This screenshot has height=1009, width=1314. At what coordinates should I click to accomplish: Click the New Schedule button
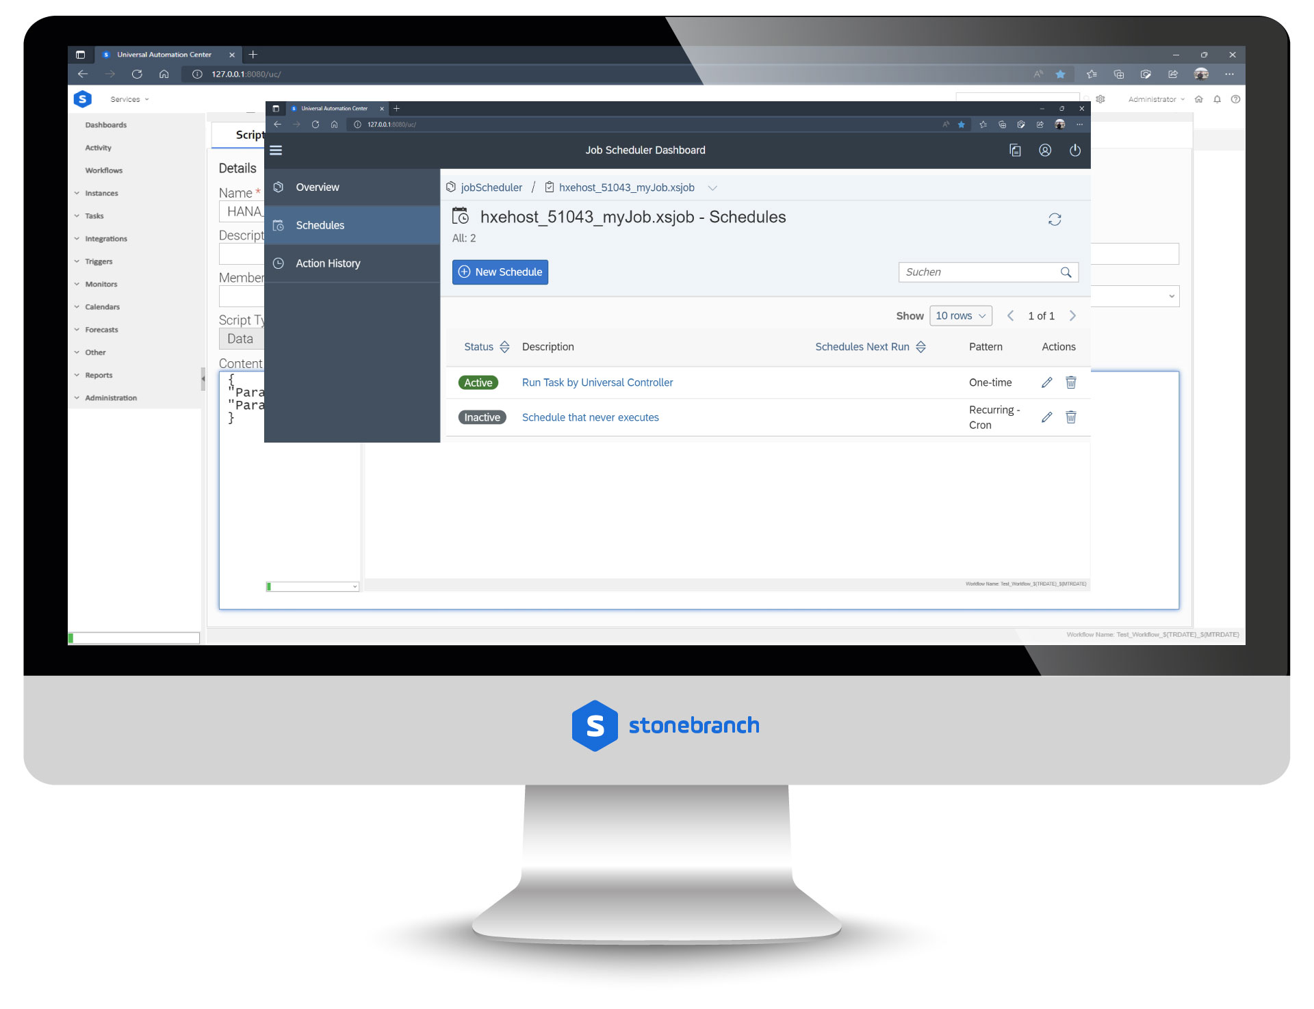click(500, 272)
